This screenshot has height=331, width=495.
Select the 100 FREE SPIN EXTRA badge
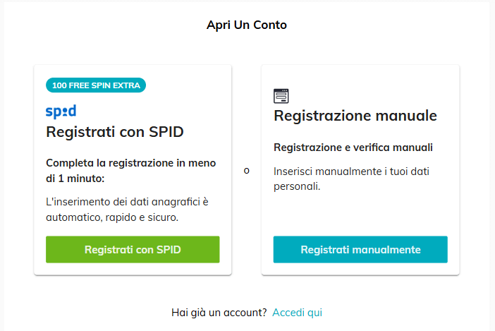[96, 85]
